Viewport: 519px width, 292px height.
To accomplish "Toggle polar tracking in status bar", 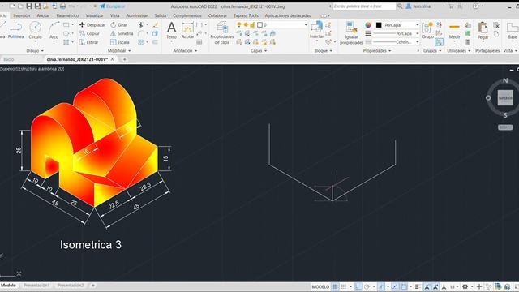I will pos(367,286).
